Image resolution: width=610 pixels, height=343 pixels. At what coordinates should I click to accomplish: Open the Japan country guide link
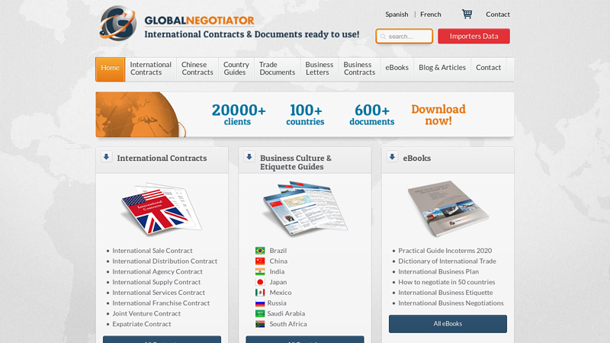point(278,282)
